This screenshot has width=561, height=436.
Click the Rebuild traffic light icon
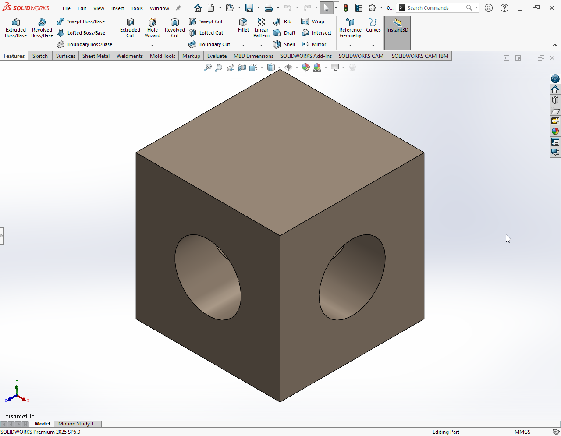(x=346, y=8)
